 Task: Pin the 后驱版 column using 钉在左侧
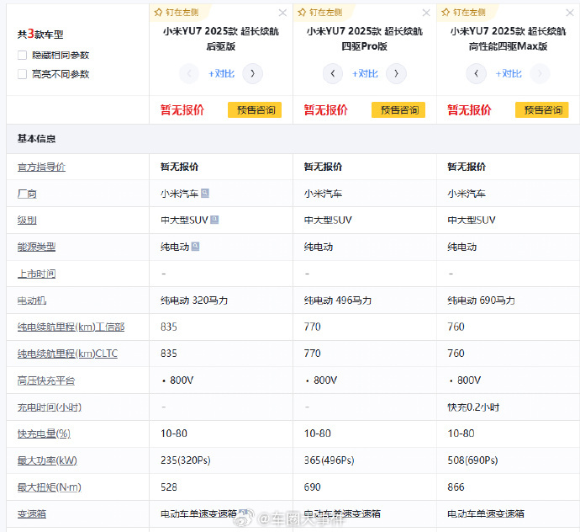(177, 13)
